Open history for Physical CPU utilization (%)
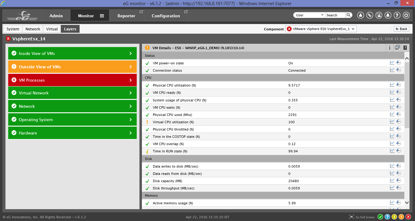Viewport: 415px width, 221px height. pyautogui.click(x=399, y=85)
